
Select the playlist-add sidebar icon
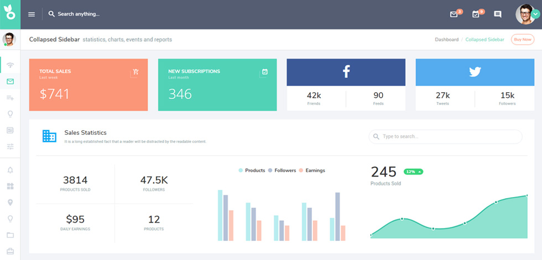click(11, 98)
